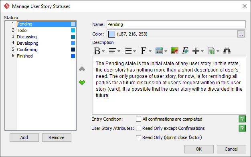251x157 pixels.
Task: Click the Visual Paradigm logo icon
Action: pos(7,6)
